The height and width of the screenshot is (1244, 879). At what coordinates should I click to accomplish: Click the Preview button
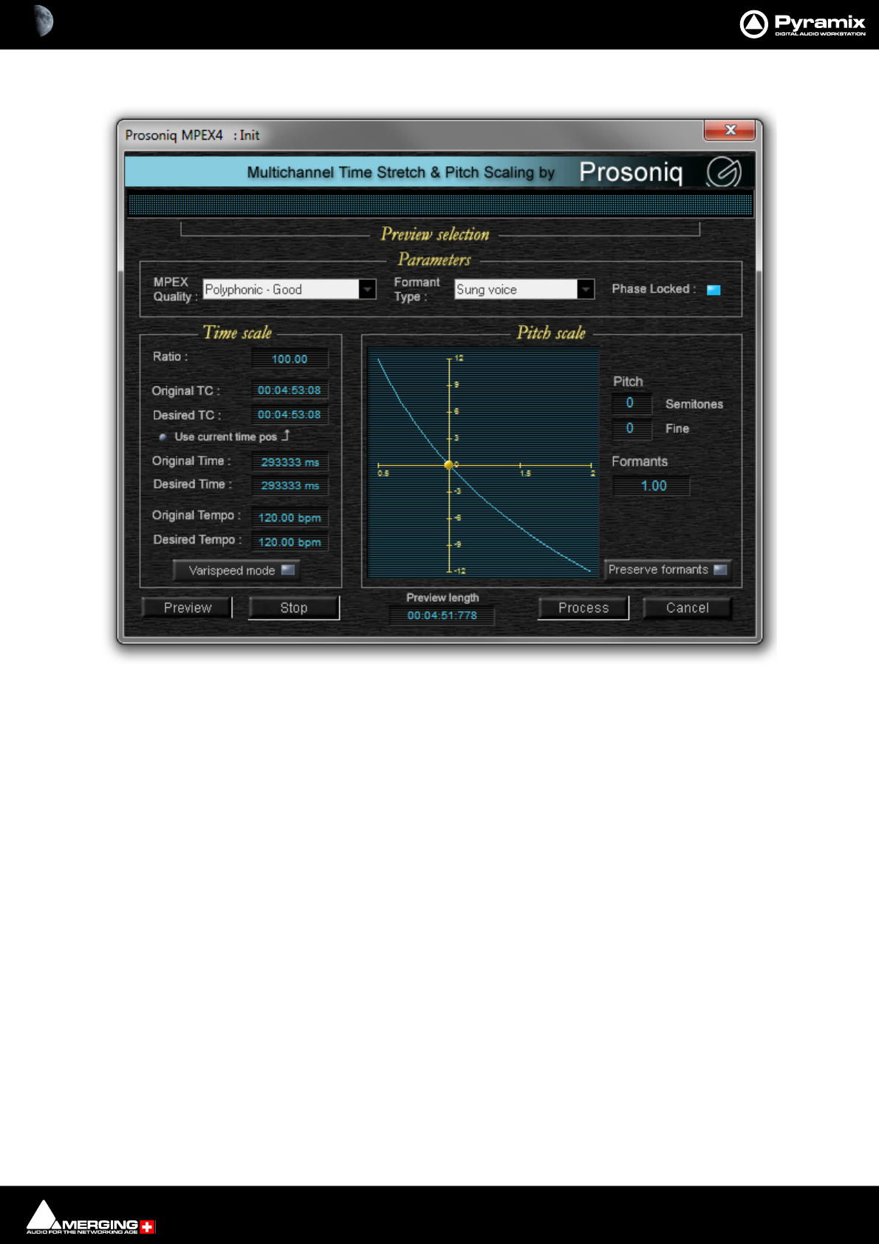188,607
